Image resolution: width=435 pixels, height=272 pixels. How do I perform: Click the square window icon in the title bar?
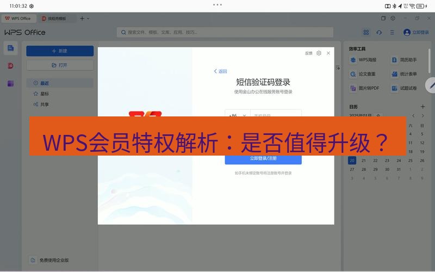(383, 18)
